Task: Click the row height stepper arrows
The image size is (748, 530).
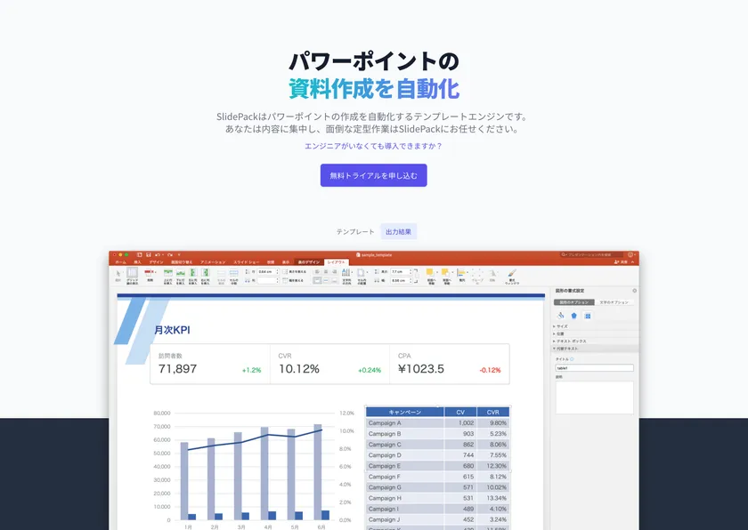Action: [x=277, y=271]
